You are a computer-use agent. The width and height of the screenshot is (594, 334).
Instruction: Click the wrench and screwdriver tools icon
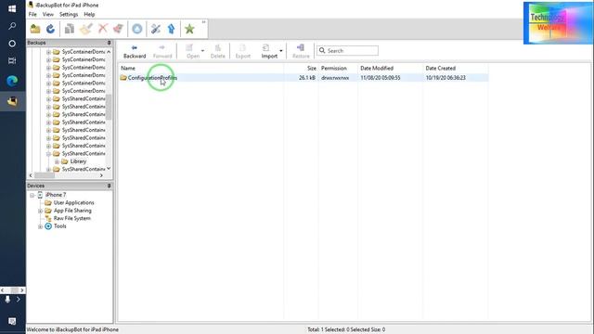pos(156,29)
